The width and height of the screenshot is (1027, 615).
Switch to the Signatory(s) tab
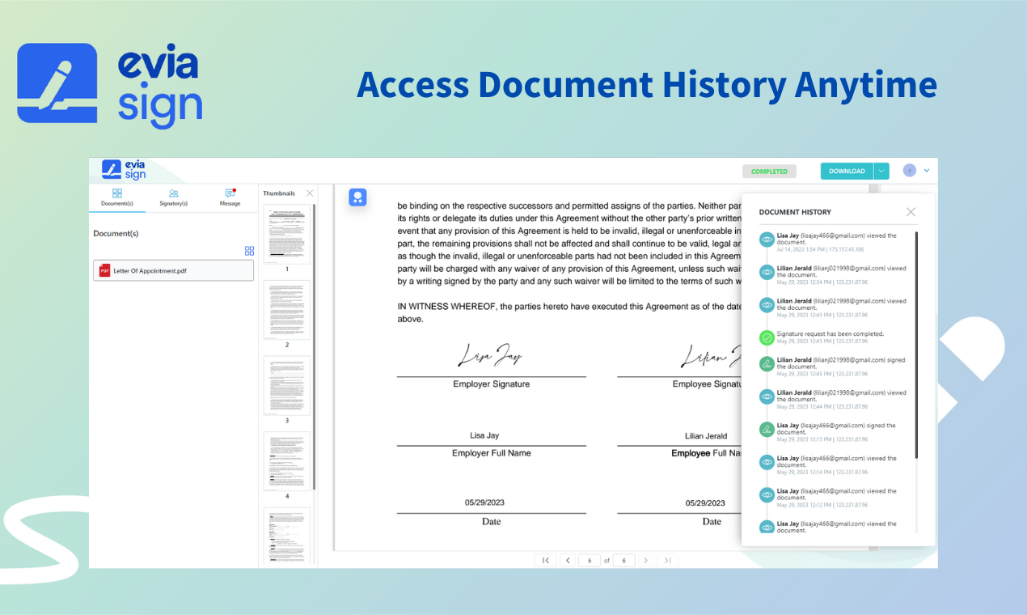[x=174, y=197]
